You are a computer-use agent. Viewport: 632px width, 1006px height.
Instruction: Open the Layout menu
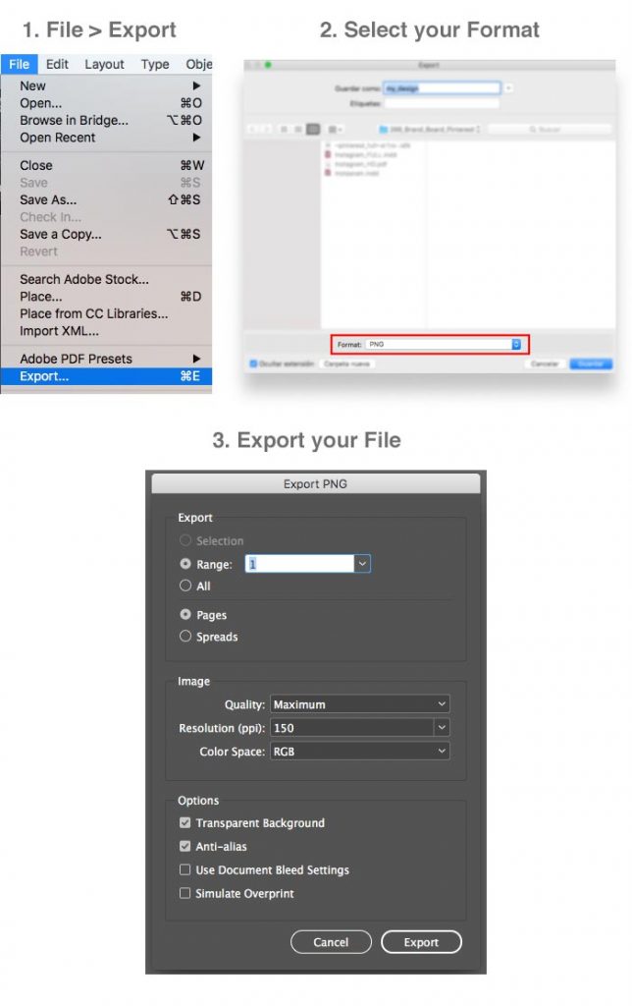pos(104,64)
